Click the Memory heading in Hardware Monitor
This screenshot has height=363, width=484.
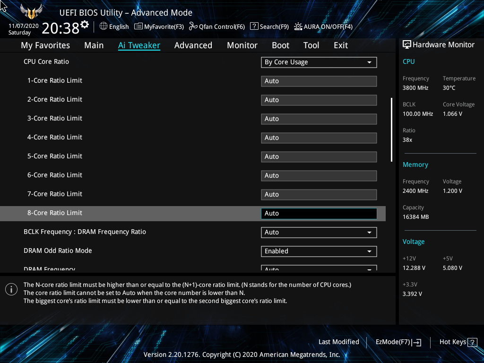point(415,164)
